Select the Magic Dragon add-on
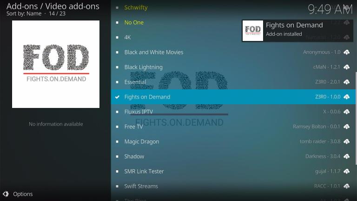 point(233,141)
